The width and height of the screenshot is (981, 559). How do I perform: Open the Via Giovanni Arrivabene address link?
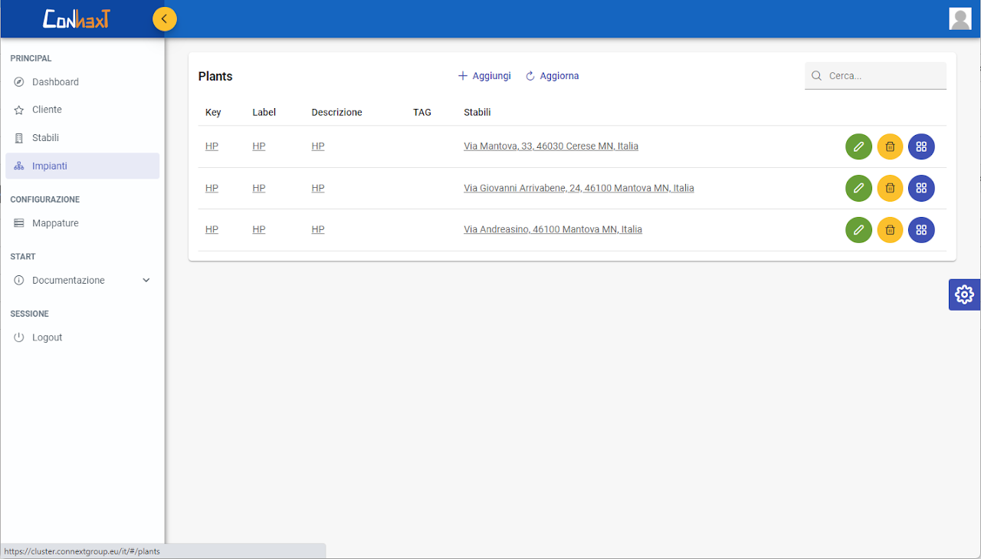point(579,188)
